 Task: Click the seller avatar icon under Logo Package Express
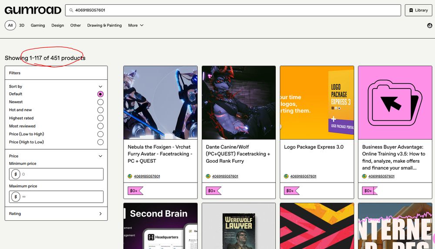(x=286, y=176)
